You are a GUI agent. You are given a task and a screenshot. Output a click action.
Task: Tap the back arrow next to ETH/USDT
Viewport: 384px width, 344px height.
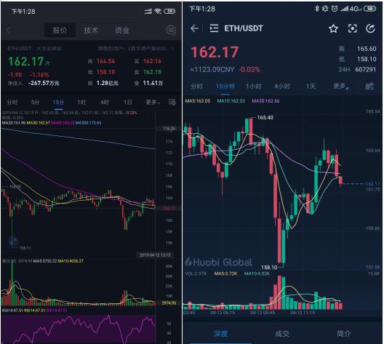coord(194,28)
